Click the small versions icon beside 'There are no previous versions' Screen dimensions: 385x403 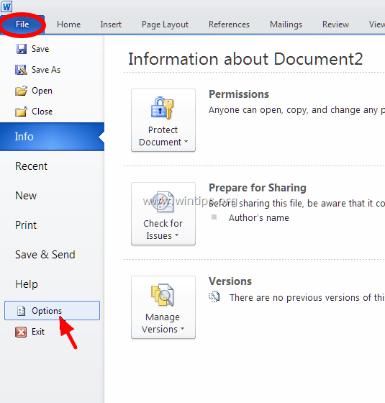pyautogui.click(x=214, y=296)
